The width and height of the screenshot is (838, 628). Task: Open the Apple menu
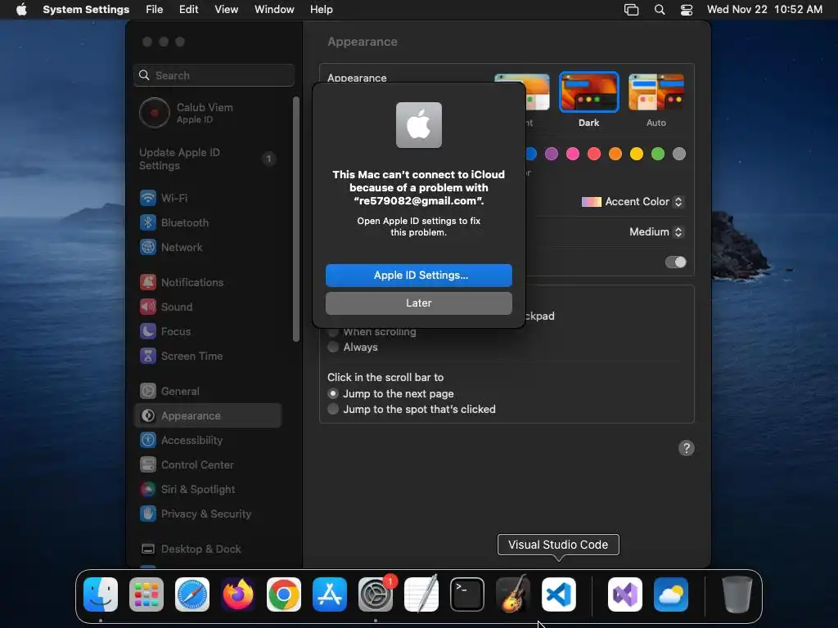pos(21,10)
